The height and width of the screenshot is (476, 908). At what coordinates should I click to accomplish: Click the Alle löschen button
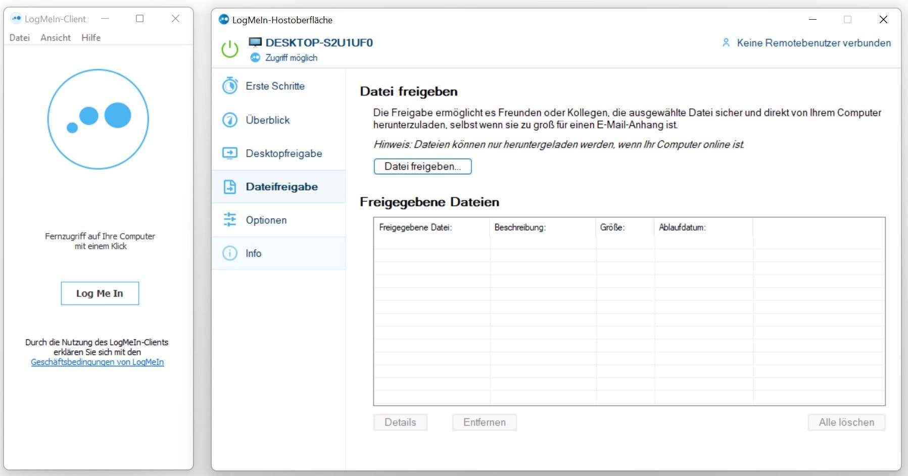coord(846,422)
